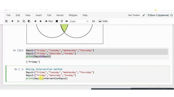Click the pencil edit mode icon
The width and height of the screenshot is (174, 97).
(x=144, y=15)
